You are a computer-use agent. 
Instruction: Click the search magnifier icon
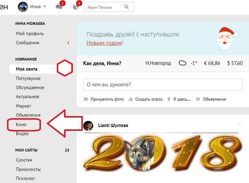pyautogui.click(x=127, y=7)
